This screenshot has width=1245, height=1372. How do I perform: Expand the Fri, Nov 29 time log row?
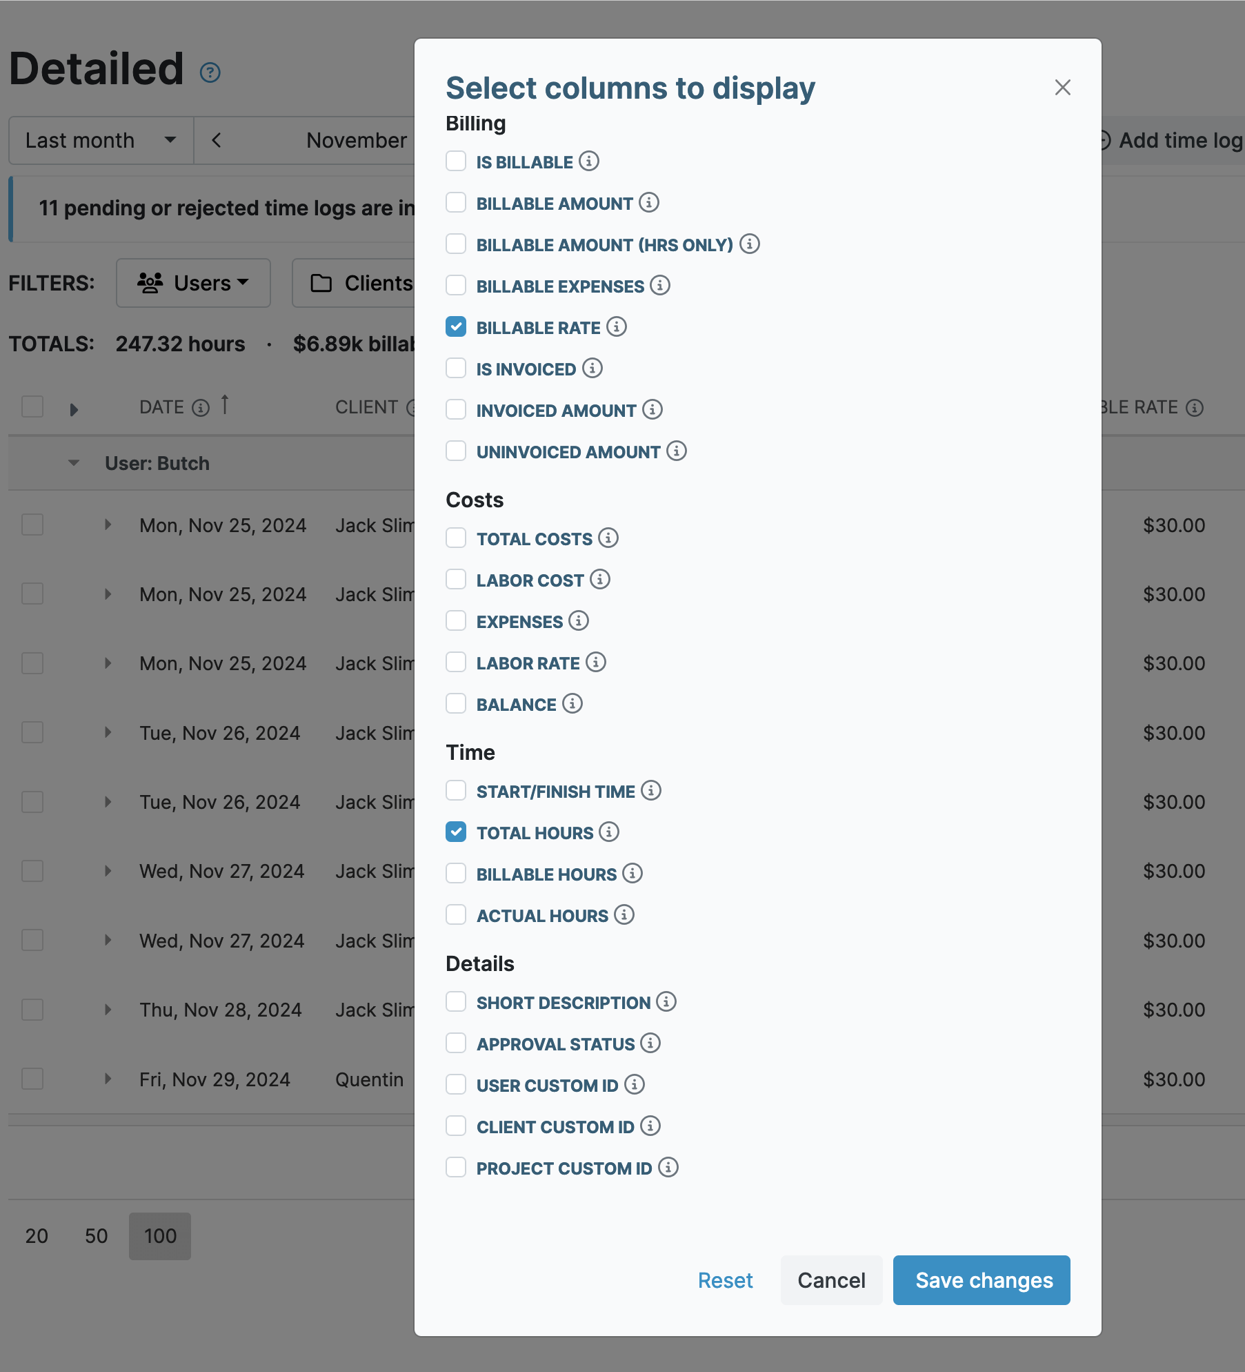pyautogui.click(x=108, y=1079)
